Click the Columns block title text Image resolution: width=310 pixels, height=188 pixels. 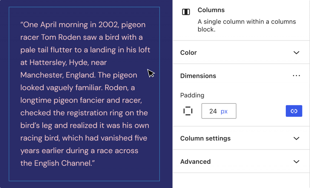pos(211,10)
